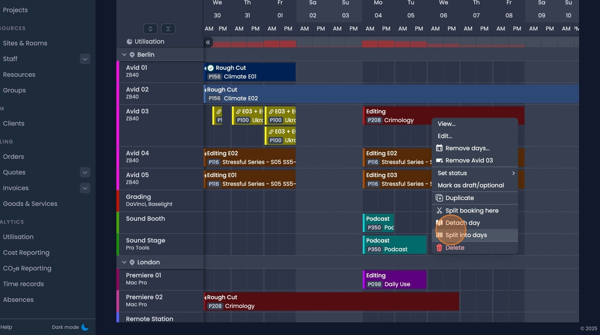600x335 pixels.
Task: Toggle Dark mode with the moon icon
Action: (x=85, y=327)
